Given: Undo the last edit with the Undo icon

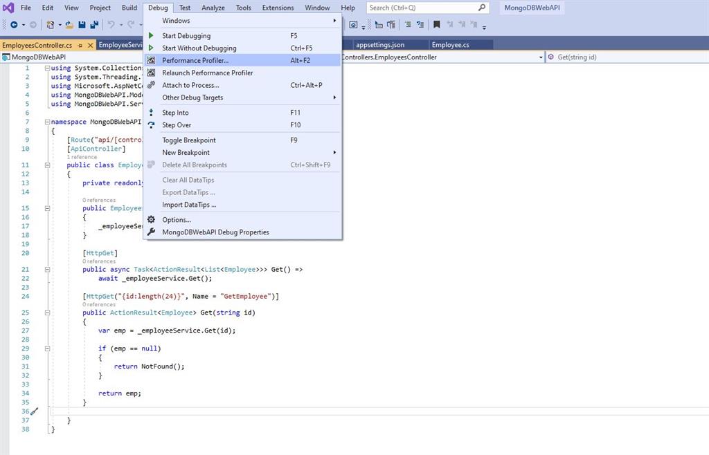Looking at the screenshot, I should tap(111, 24).
